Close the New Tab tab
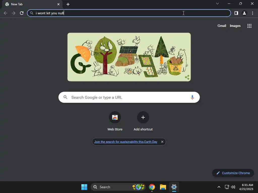 pos(58,4)
